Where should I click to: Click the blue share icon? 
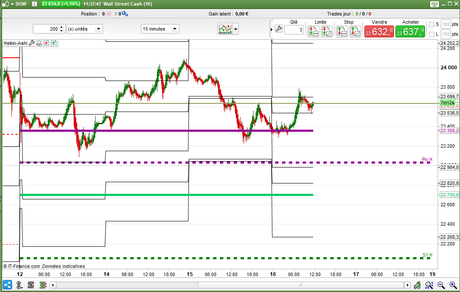pyautogui.click(x=7, y=285)
